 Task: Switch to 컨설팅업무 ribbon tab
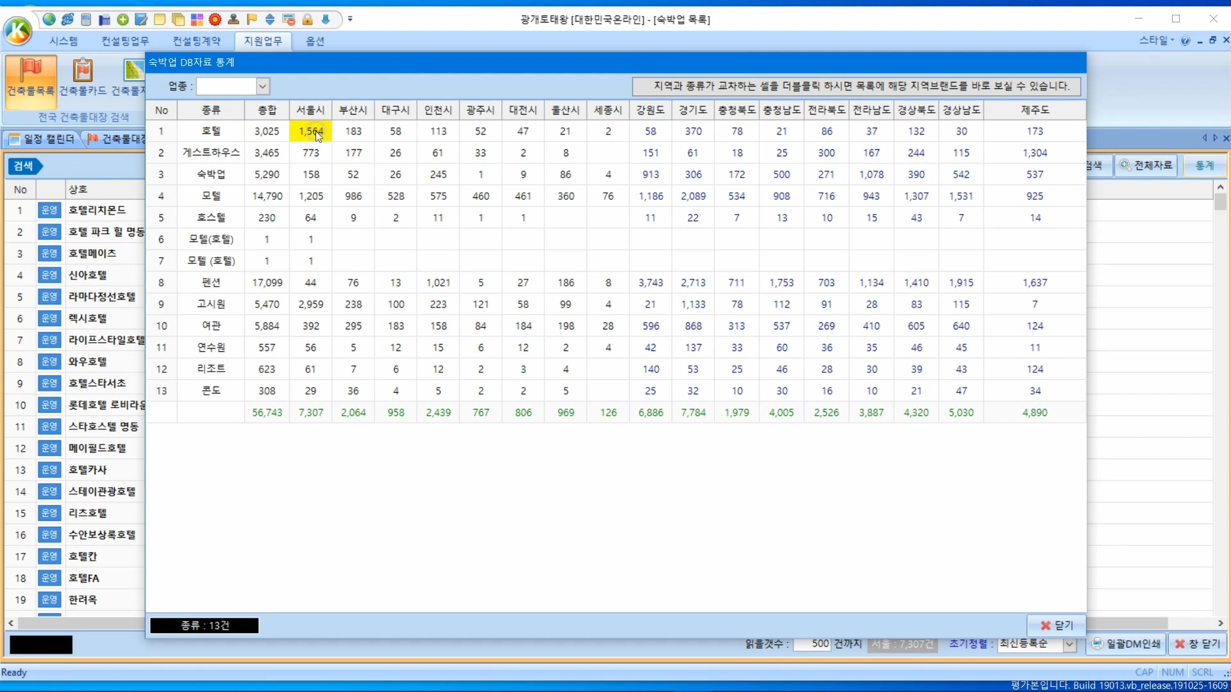(125, 41)
